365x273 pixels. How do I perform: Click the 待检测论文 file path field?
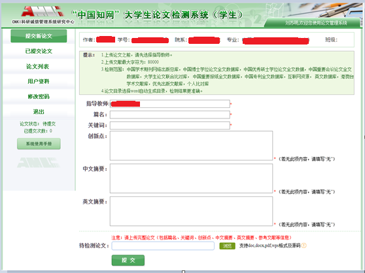point(163,246)
